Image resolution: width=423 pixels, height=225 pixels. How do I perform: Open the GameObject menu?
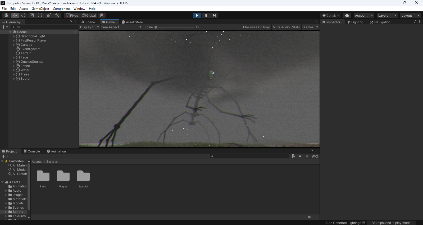[40, 9]
